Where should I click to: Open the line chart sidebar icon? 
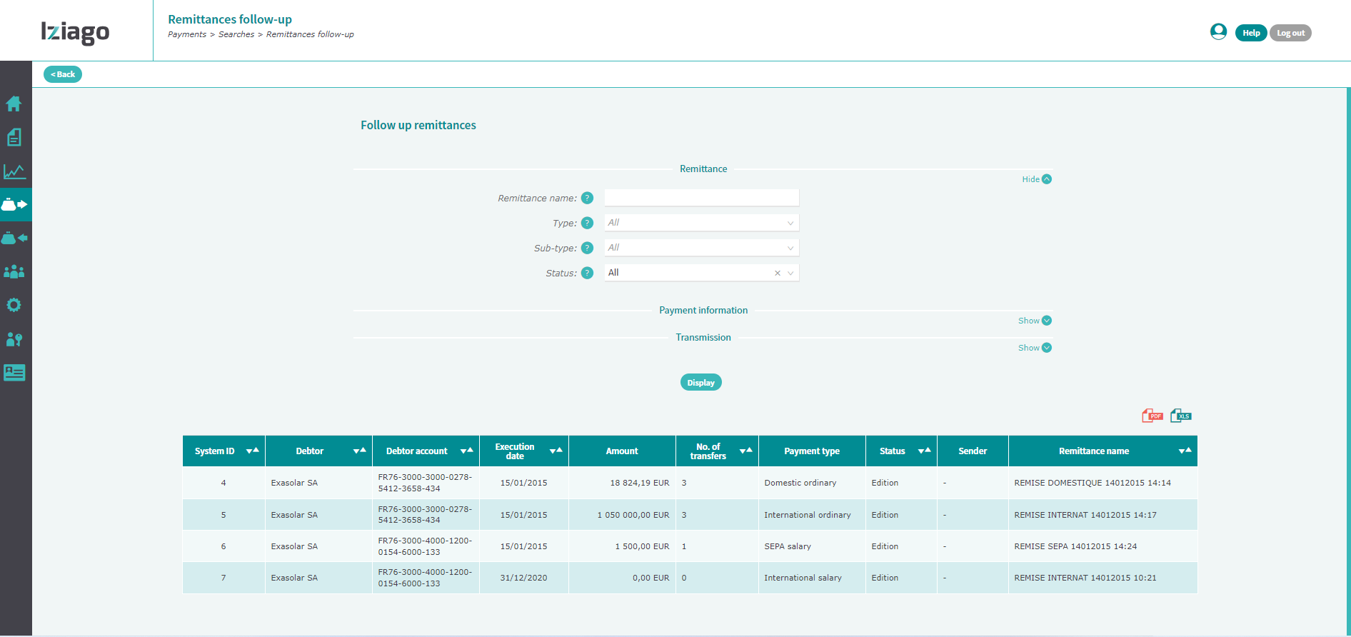click(x=14, y=171)
